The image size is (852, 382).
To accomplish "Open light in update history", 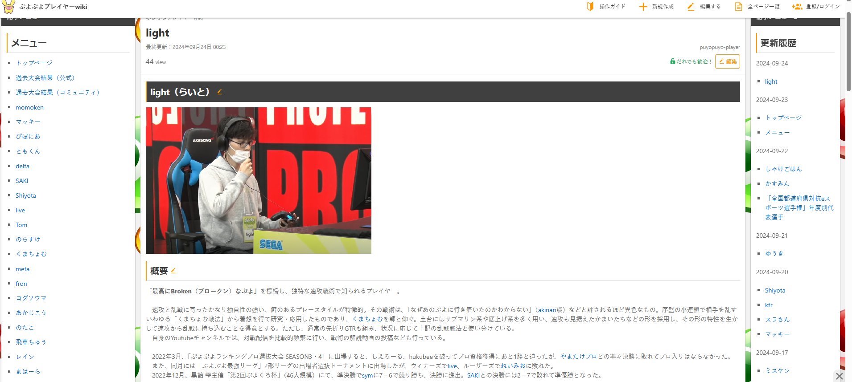I will click(x=771, y=81).
